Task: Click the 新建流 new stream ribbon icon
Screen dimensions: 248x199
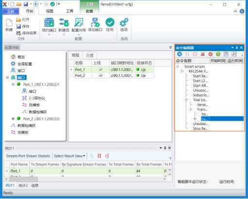Action: pyautogui.click(x=64, y=24)
